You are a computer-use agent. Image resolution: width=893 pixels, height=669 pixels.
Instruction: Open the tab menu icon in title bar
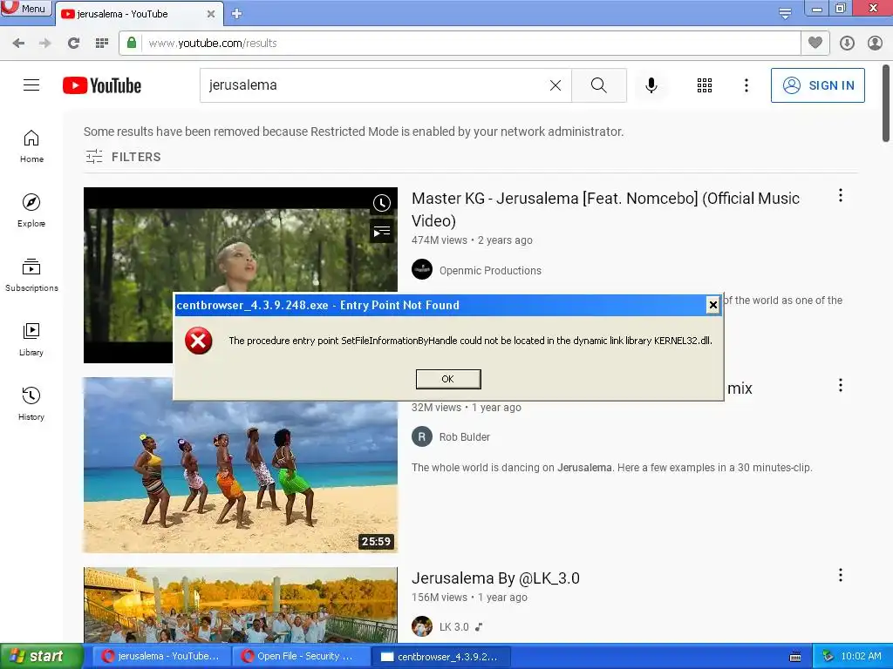coord(785,14)
